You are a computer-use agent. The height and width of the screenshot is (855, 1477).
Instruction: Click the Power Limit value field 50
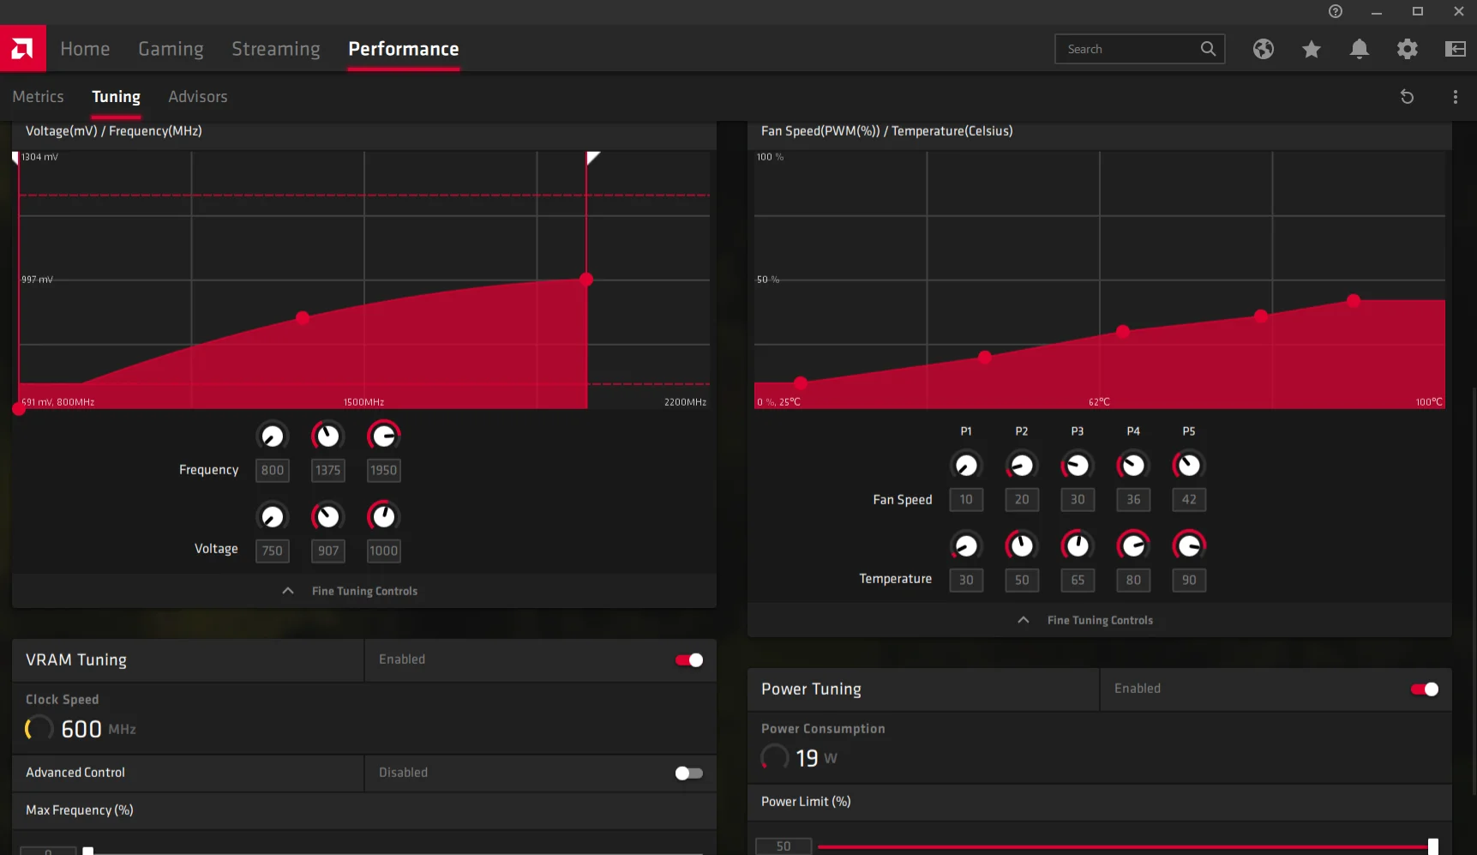784,846
